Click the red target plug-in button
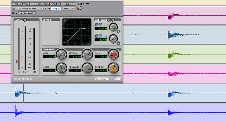 79,8
